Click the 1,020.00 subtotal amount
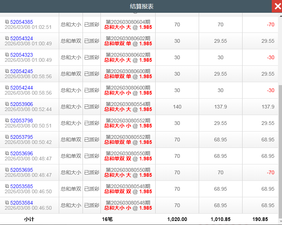Image resolution: width=282 pixels, height=225 pixels. pos(177,219)
